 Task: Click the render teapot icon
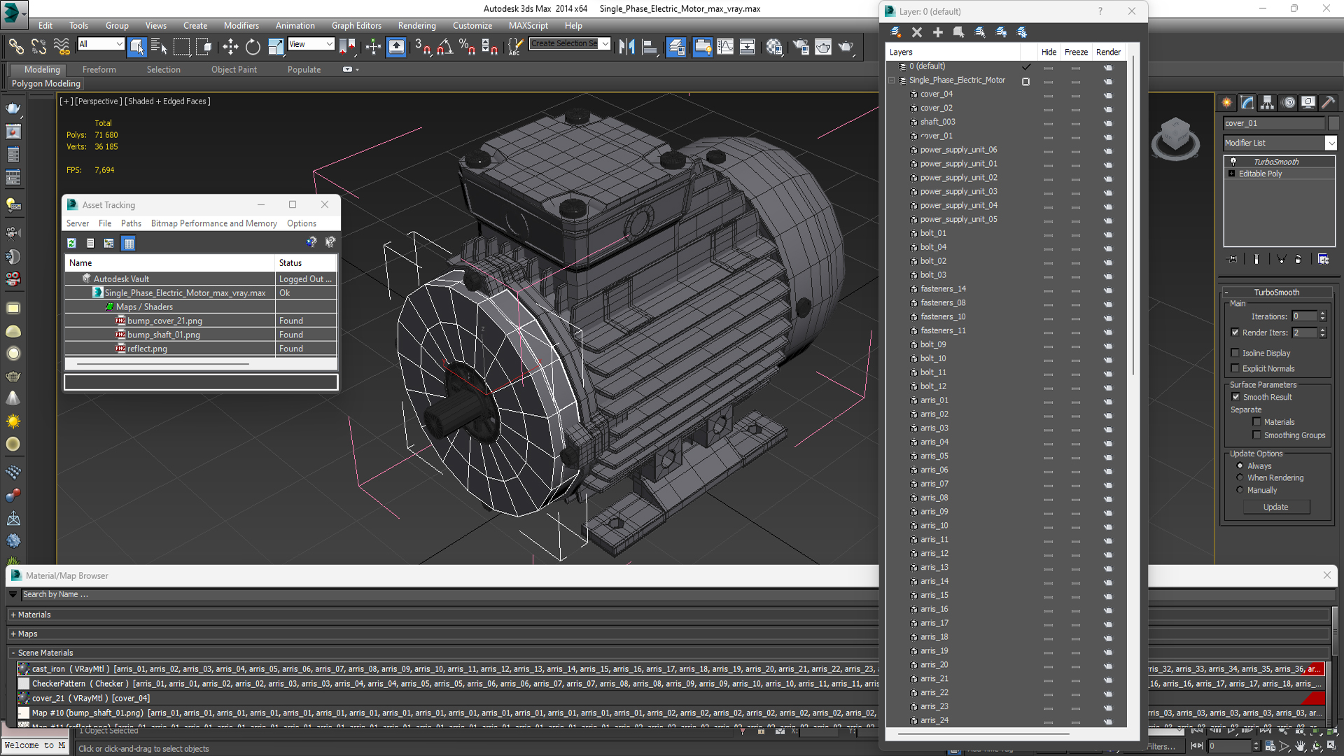(x=846, y=47)
